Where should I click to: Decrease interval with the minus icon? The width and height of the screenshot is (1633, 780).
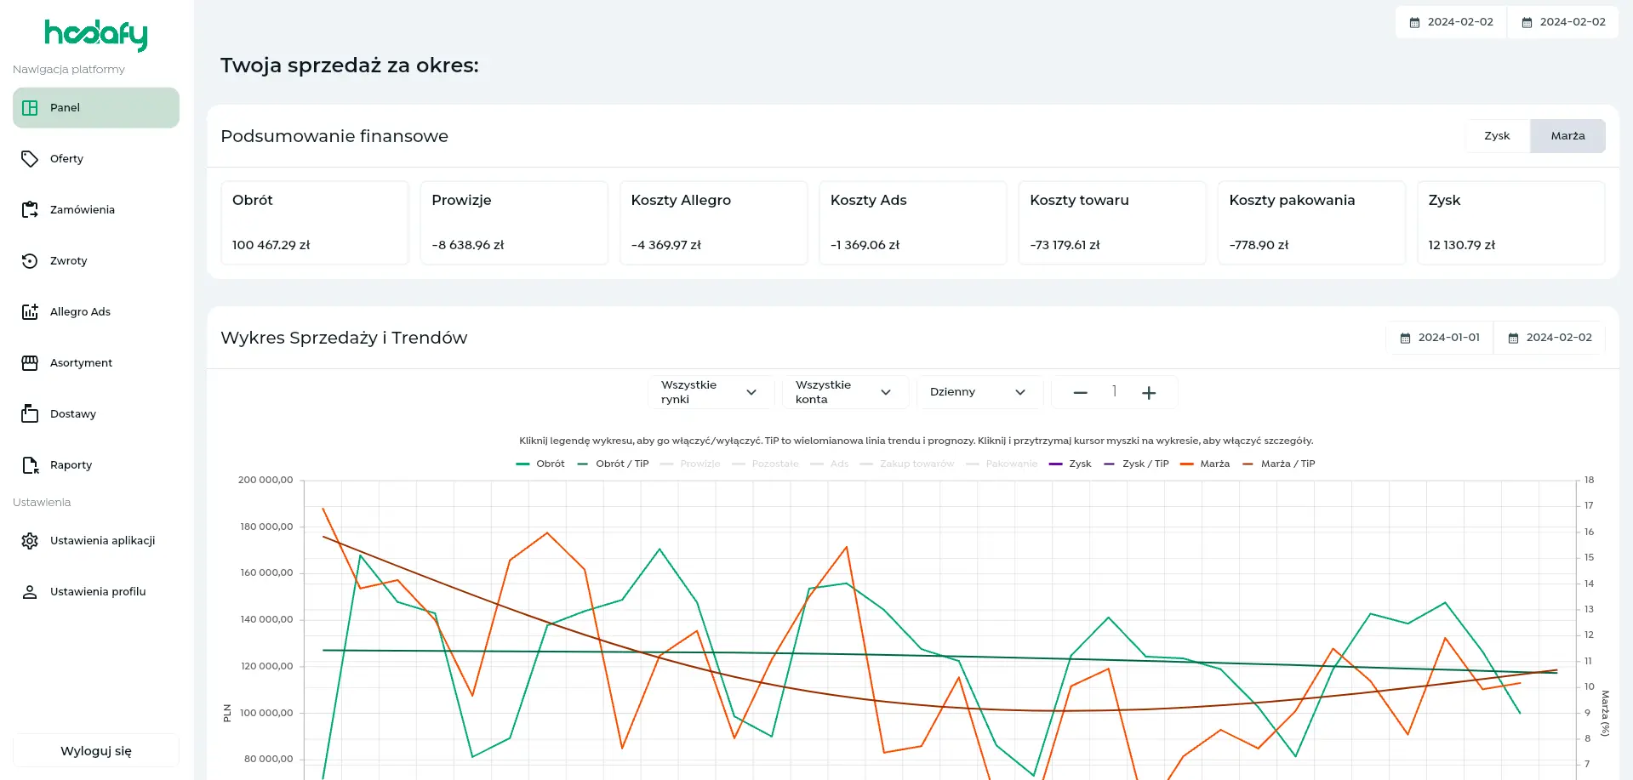coord(1081,392)
